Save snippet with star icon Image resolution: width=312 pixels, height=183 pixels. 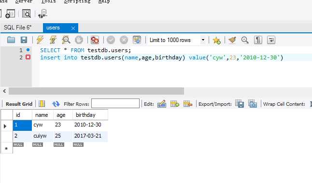tap(216, 41)
